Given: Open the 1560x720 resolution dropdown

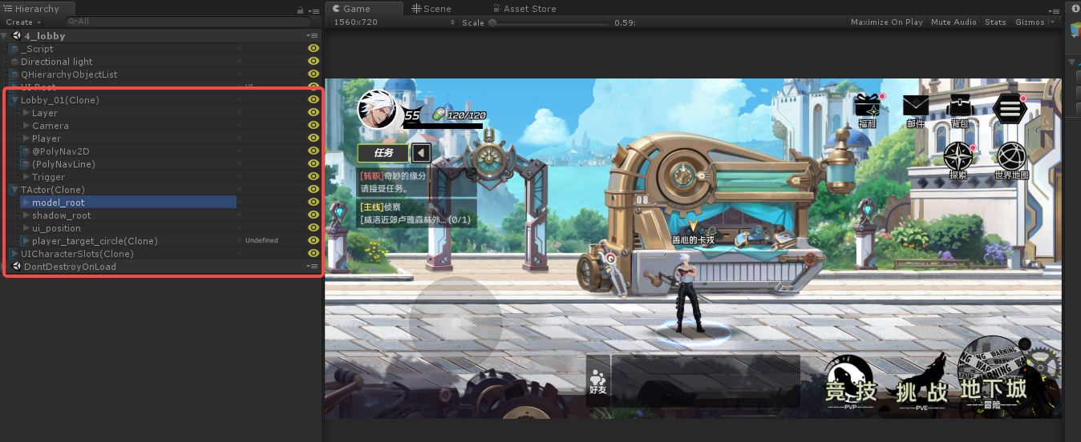Looking at the screenshot, I should 393,22.
